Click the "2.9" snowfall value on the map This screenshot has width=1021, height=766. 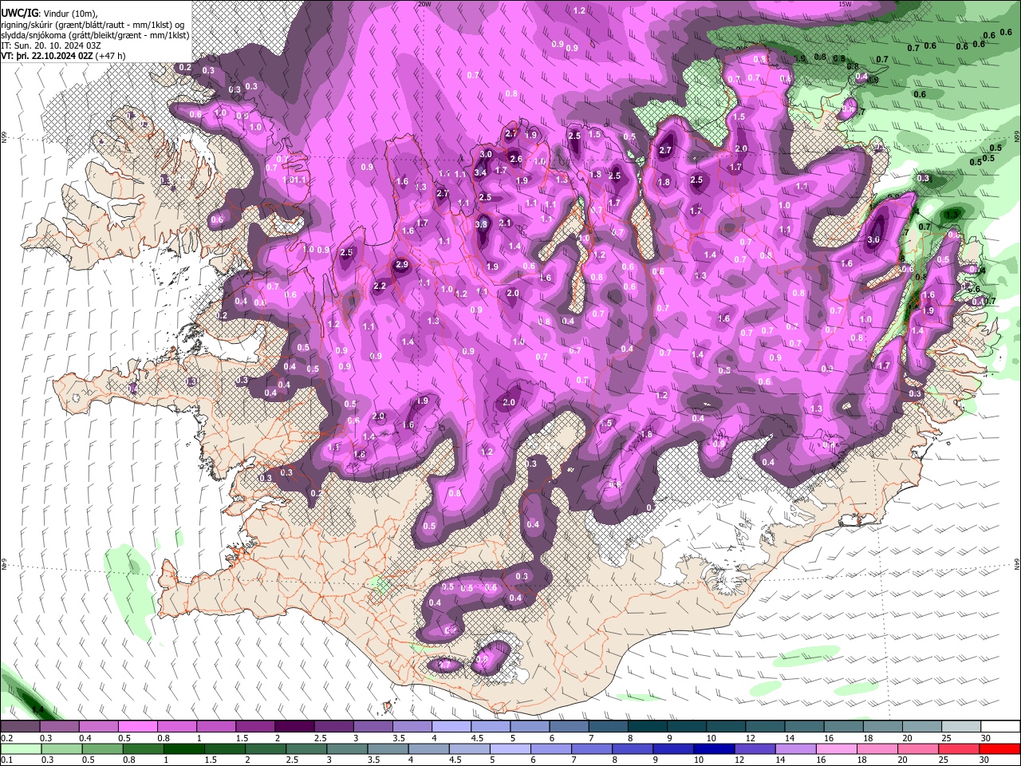pyautogui.click(x=402, y=265)
